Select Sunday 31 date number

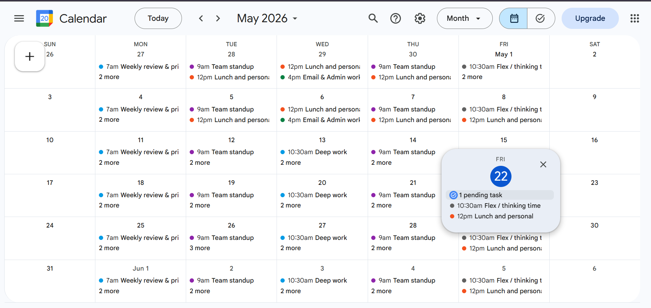click(50, 268)
